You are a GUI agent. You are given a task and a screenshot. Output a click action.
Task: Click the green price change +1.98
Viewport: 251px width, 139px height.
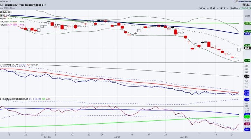(x=243, y=8)
